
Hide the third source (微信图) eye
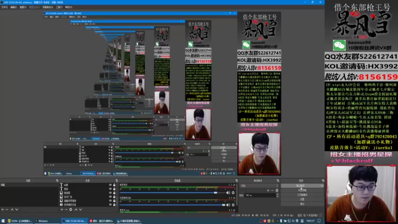pos(110,193)
